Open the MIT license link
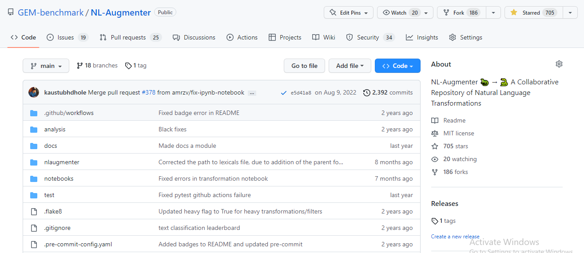The height and width of the screenshot is (253, 584). point(453,133)
